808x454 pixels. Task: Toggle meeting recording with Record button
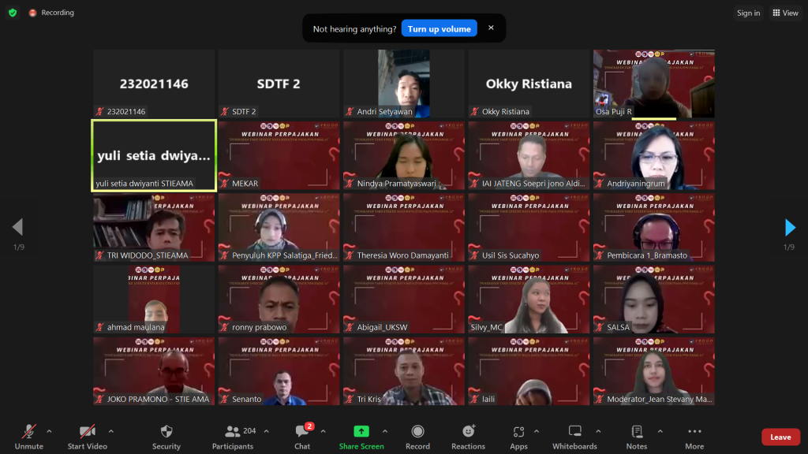[417, 437]
